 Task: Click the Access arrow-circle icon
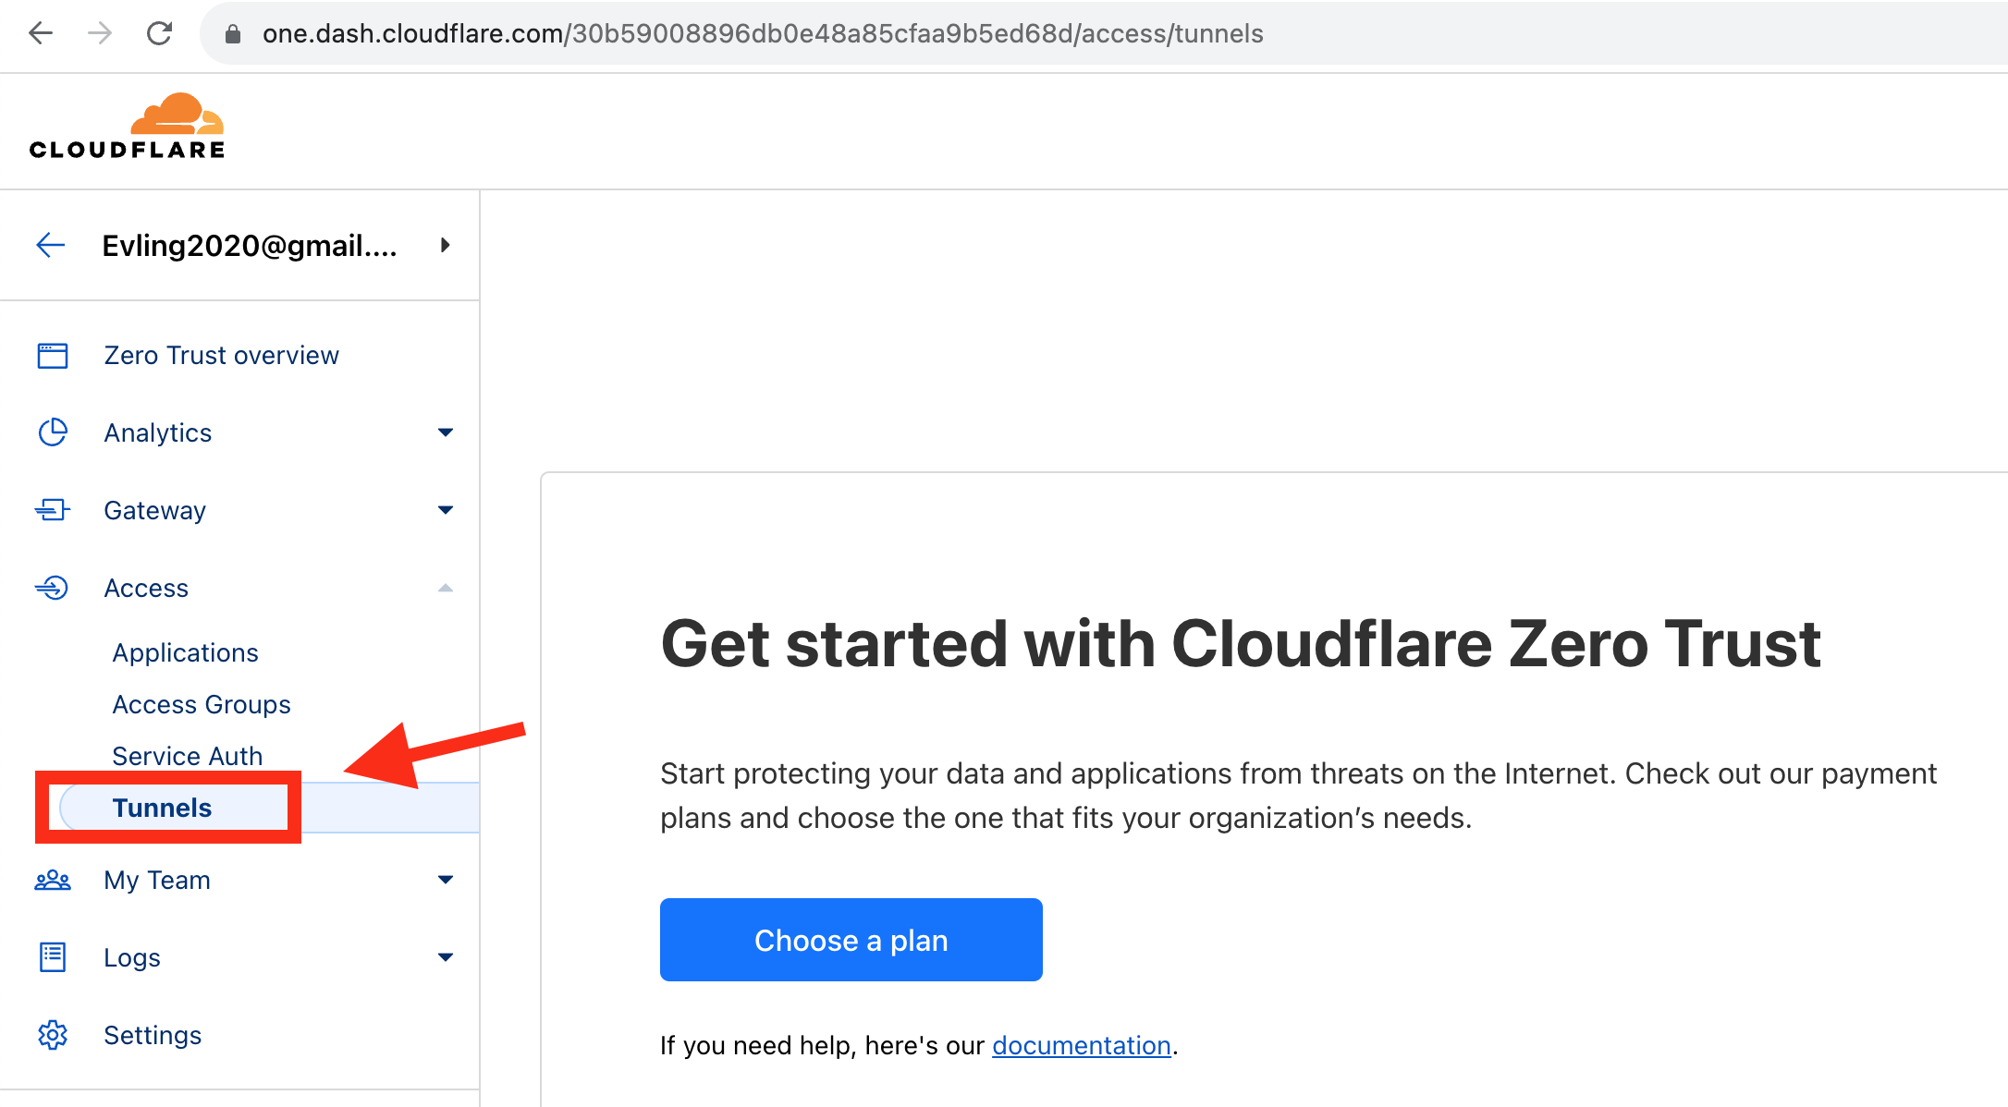point(52,588)
